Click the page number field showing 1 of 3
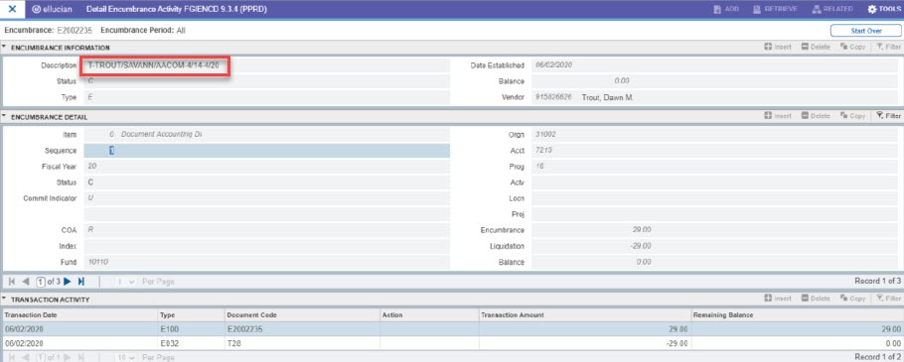904x362 pixels. coord(41,282)
